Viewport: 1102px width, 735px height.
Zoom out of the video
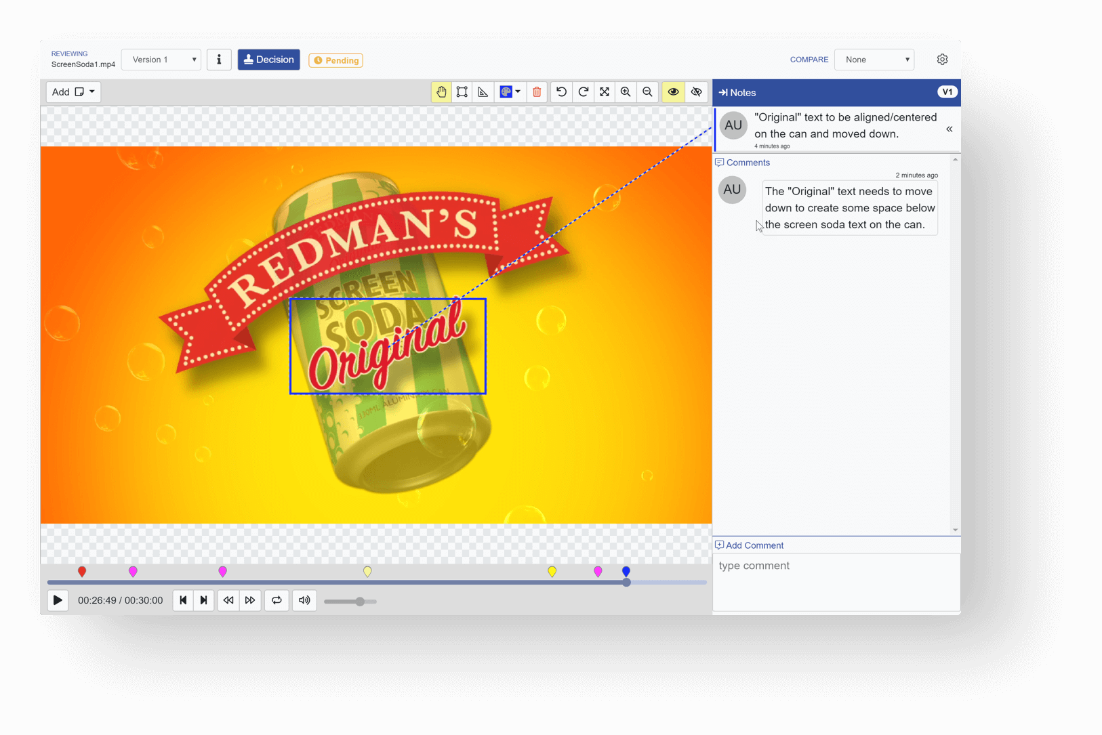click(647, 92)
